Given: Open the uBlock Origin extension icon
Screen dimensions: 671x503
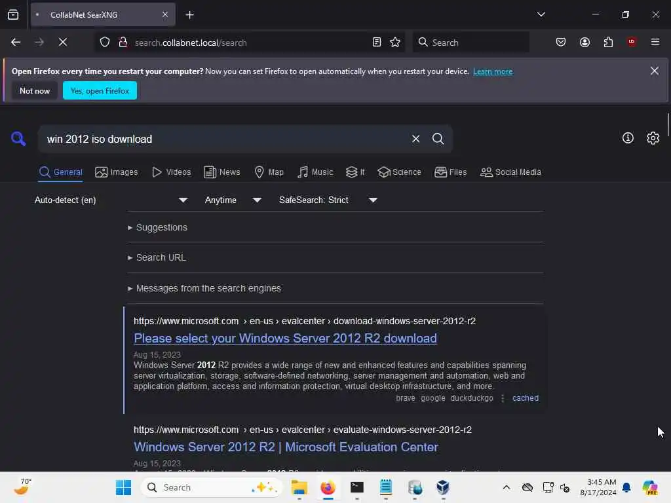Looking at the screenshot, I should 632,42.
